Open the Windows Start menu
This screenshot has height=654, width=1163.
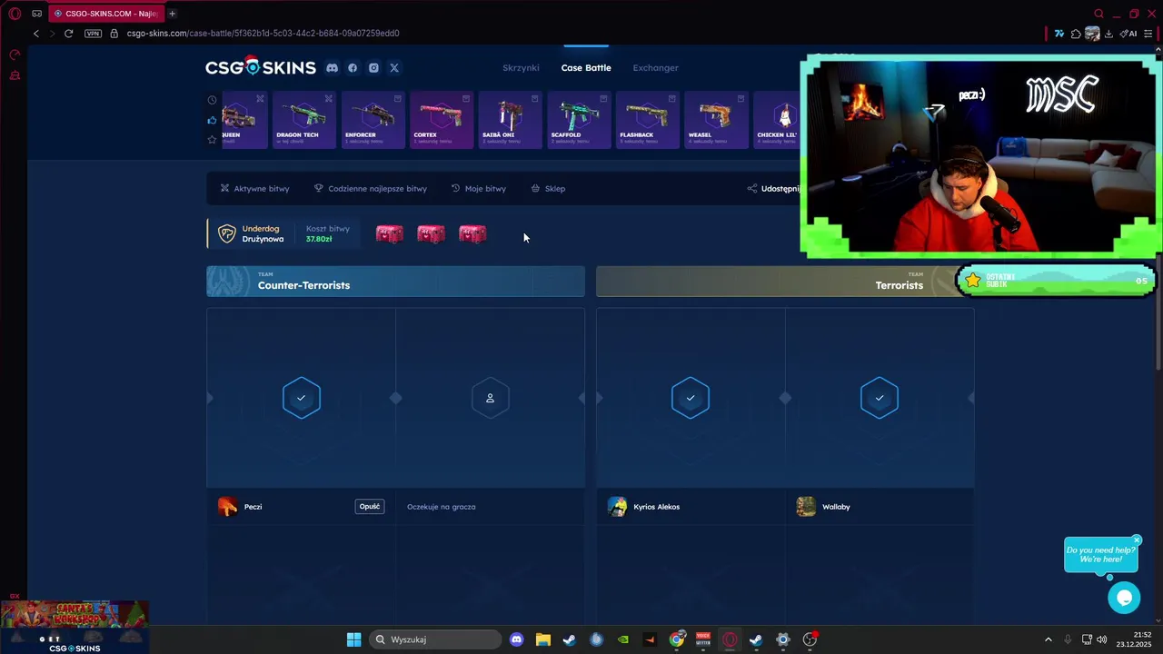pos(353,639)
